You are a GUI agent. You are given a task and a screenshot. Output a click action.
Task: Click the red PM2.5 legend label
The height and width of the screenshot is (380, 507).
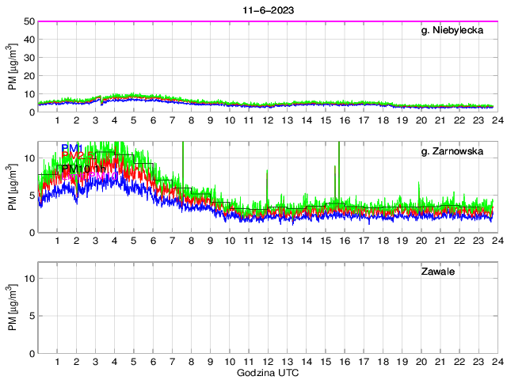coord(75,156)
